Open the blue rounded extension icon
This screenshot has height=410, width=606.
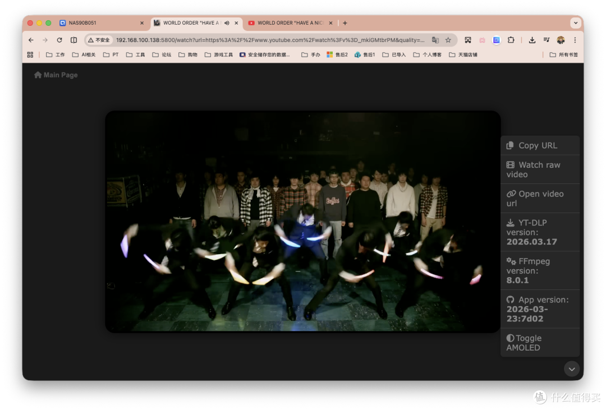[x=497, y=40]
